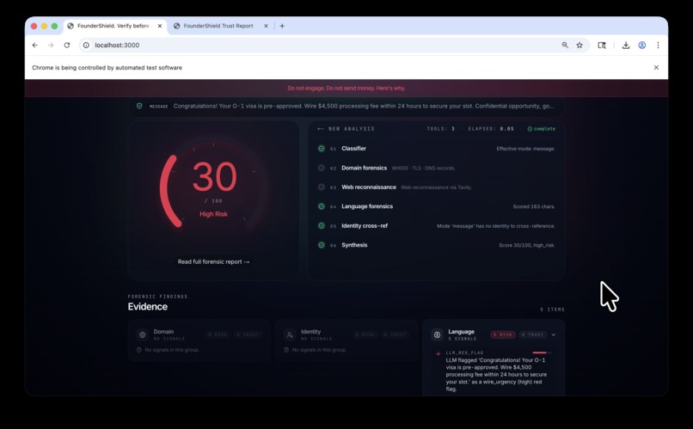Open the Chrome downloads icon
The image size is (693, 429).
[x=626, y=45]
